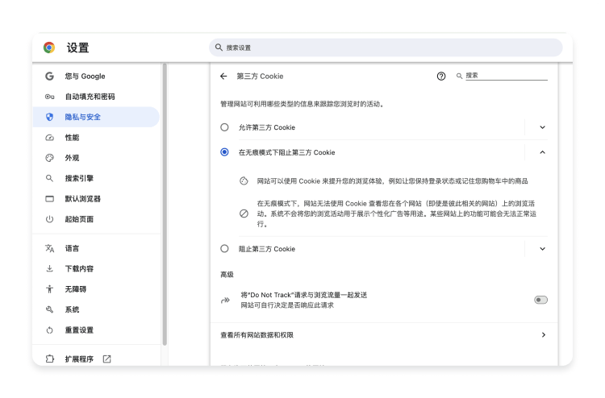Click the text starting 管理网站可利用哪些类型
The image size is (605, 398).
[302, 104]
